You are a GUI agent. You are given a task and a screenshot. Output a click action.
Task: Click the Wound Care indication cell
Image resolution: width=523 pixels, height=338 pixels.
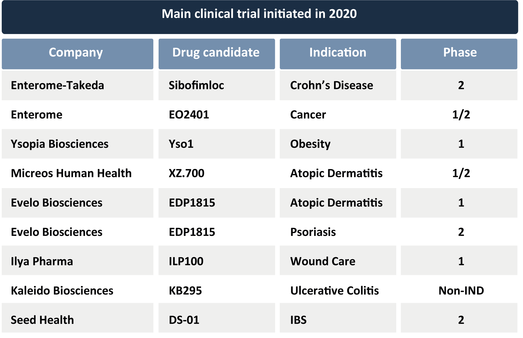point(323,261)
